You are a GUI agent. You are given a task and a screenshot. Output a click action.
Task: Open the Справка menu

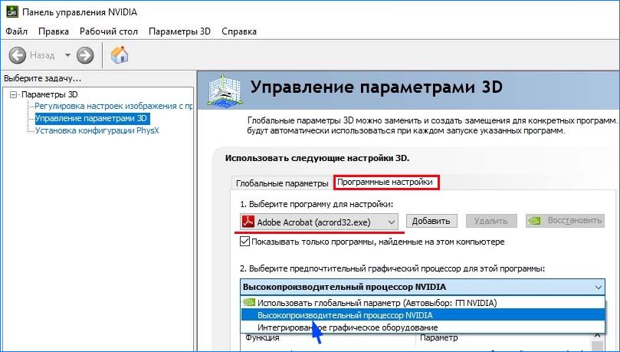point(239,31)
